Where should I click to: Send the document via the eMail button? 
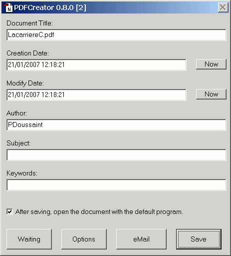141,239
